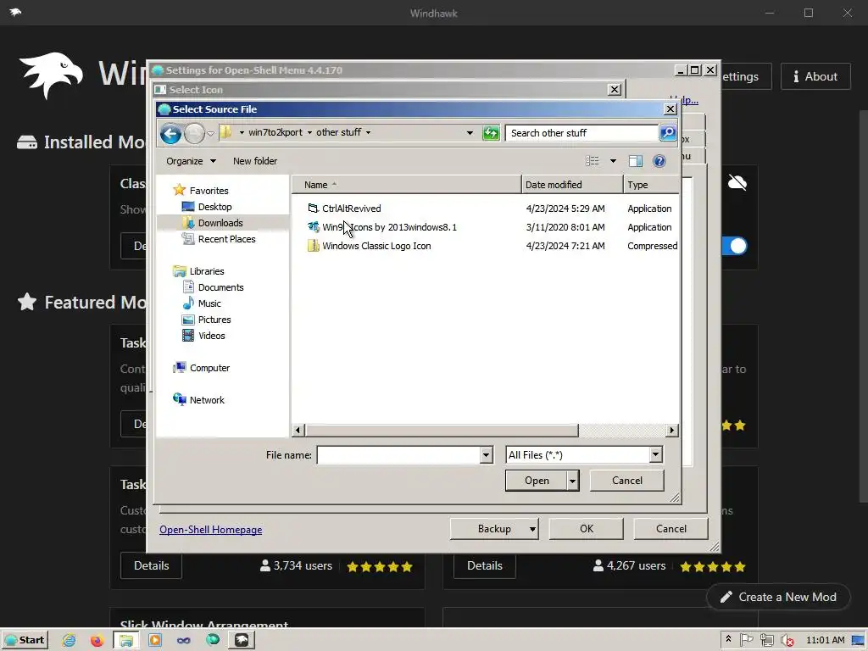Select Win9x Icons by 2013windows8.1 file
This screenshot has height=651, width=868.
pos(390,227)
